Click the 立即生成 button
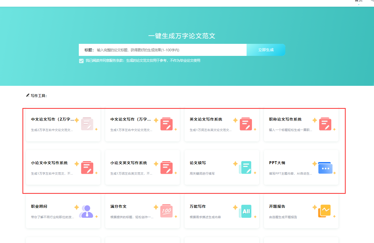Image resolution: width=374 pixels, height=243 pixels. 266,50
